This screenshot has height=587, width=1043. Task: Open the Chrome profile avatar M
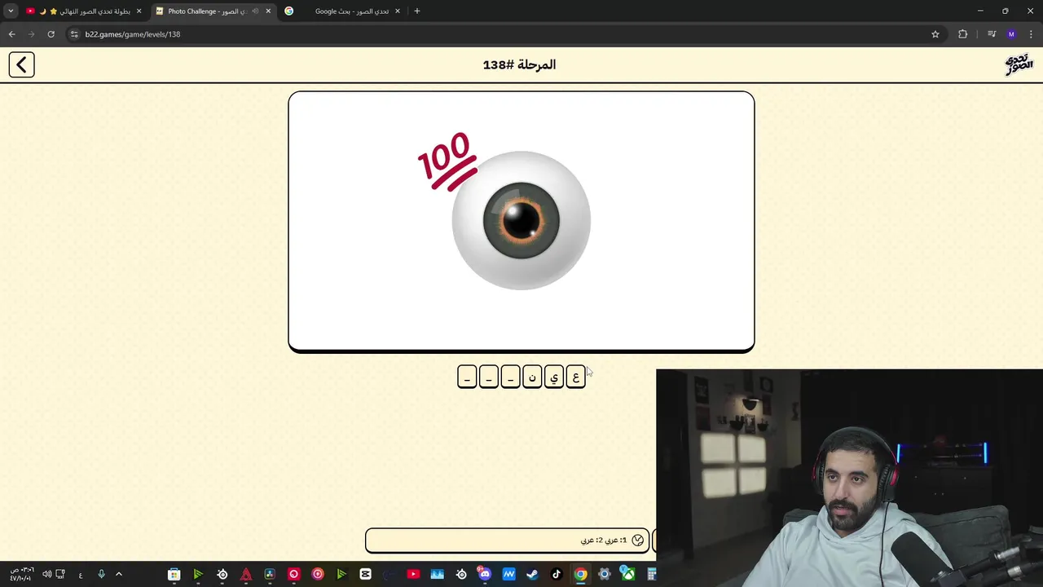click(x=1011, y=34)
